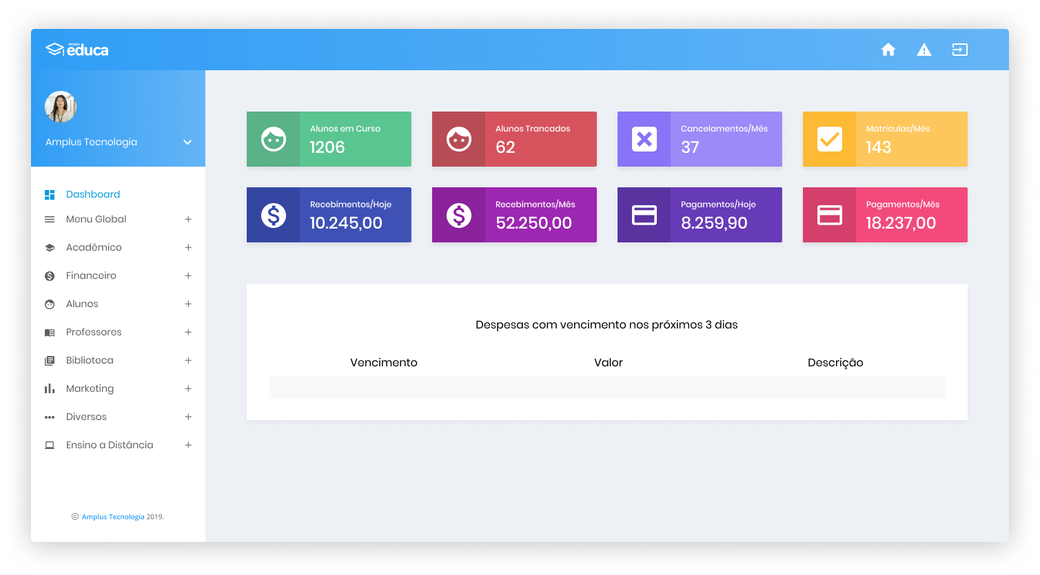This screenshot has width=1040, height=575.
Task: Click the 8.259,90 Pagamentos/Hoje value
Action: (x=714, y=223)
